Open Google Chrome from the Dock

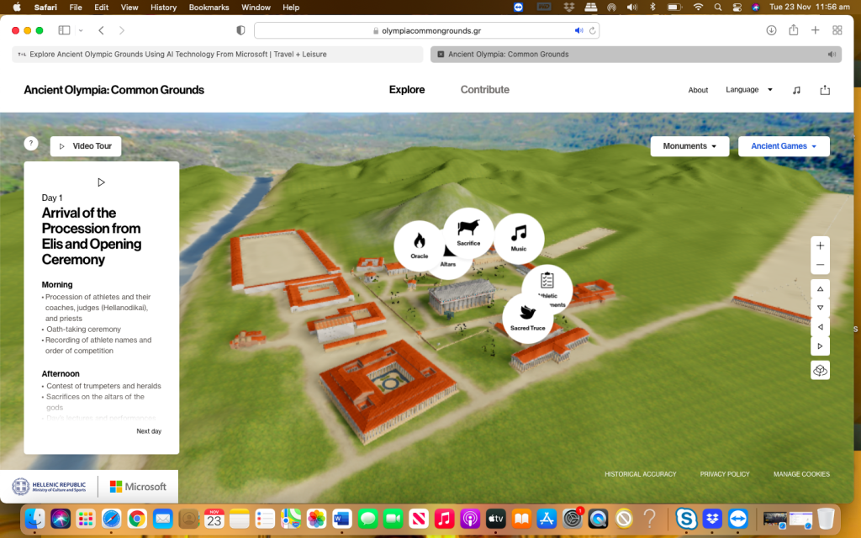(137, 518)
